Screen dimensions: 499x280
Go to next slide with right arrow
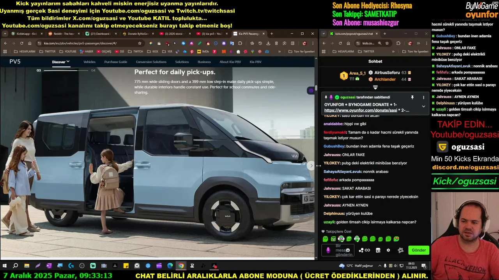(311, 166)
